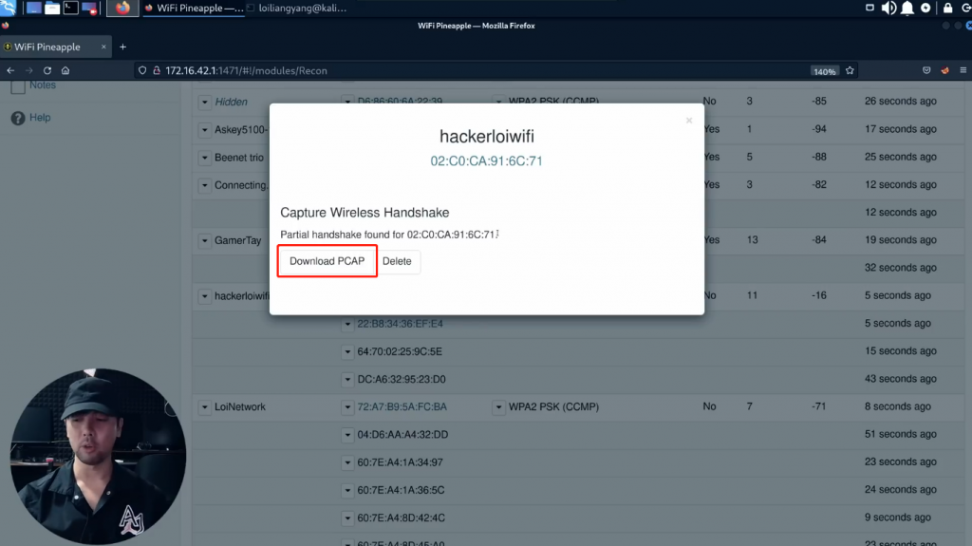Select client MAC 64:70:02:25:9C:5E
This screenshot has width=972, height=546.
[400, 351]
